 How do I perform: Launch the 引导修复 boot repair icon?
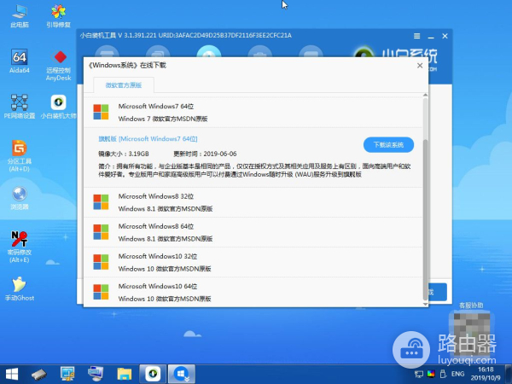[59, 14]
